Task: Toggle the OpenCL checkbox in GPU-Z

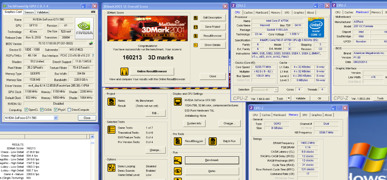Action: 26,110
